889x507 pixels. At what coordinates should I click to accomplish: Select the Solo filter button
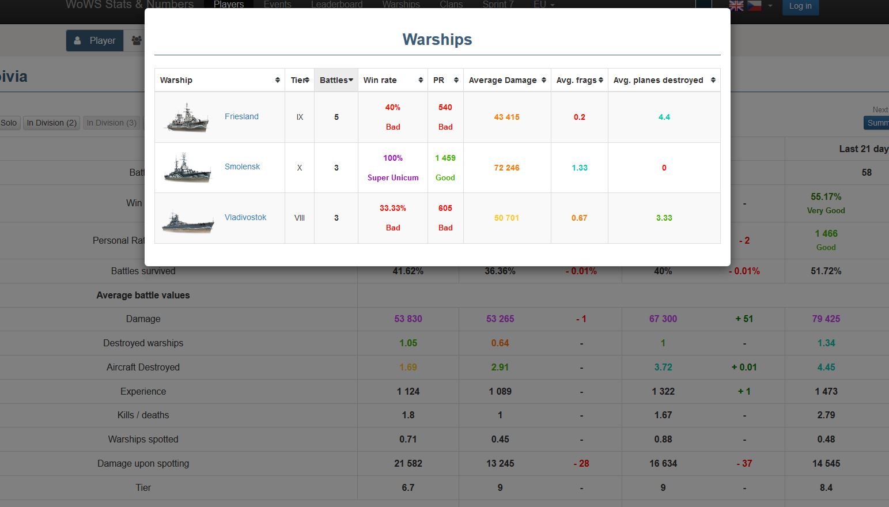pyautogui.click(x=9, y=123)
